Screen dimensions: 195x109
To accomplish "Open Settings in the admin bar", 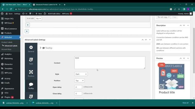I will pos(17,14).
